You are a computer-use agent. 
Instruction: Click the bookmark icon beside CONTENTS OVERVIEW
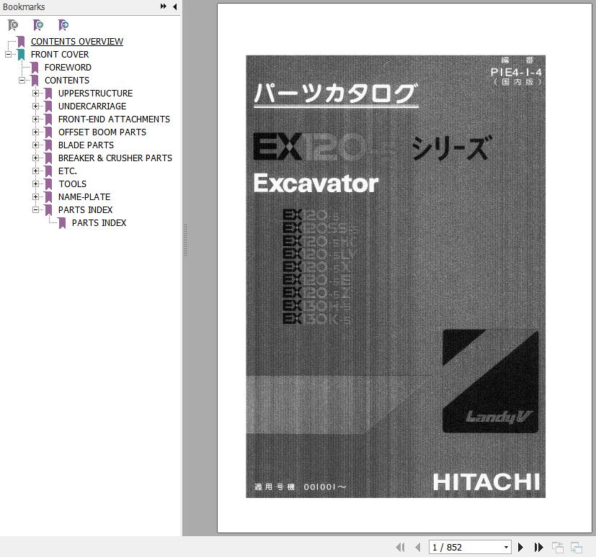[x=21, y=42]
